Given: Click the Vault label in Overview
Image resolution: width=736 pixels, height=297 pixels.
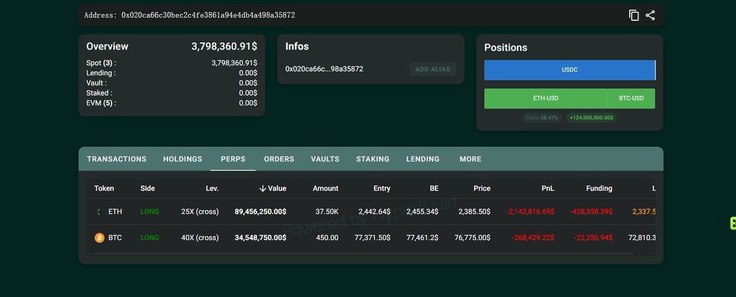Looking at the screenshot, I should pyautogui.click(x=96, y=83).
